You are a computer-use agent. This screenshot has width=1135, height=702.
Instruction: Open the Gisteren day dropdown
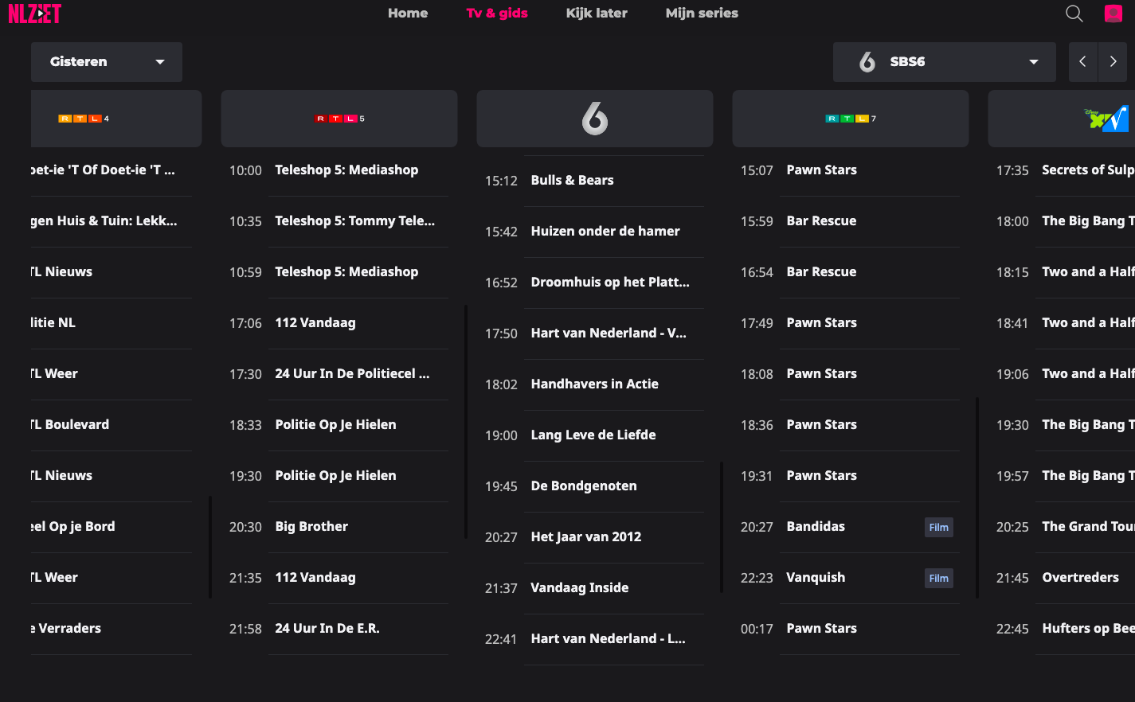(107, 61)
